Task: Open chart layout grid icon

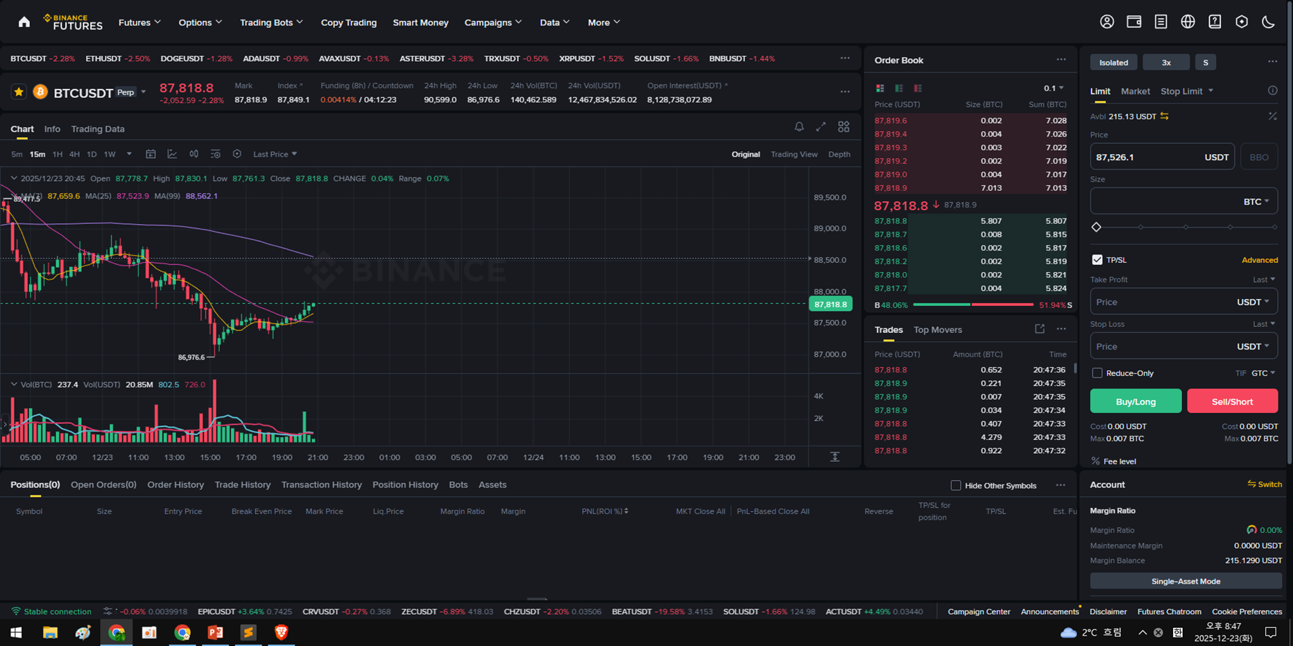Action: click(x=844, y=127)
